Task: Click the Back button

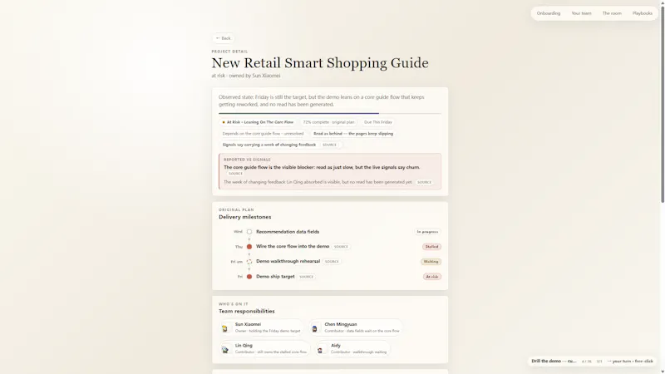Action: coord(223,38)
